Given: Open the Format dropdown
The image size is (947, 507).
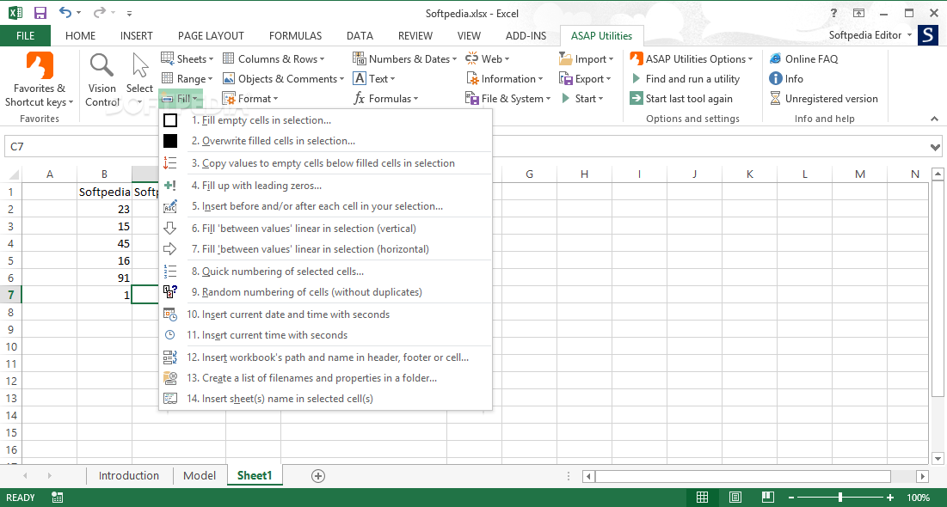Looking at the screenshot, I should 250,98.
